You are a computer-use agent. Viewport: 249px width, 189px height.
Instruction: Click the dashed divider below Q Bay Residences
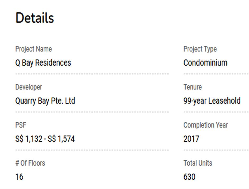click(92, 74)
